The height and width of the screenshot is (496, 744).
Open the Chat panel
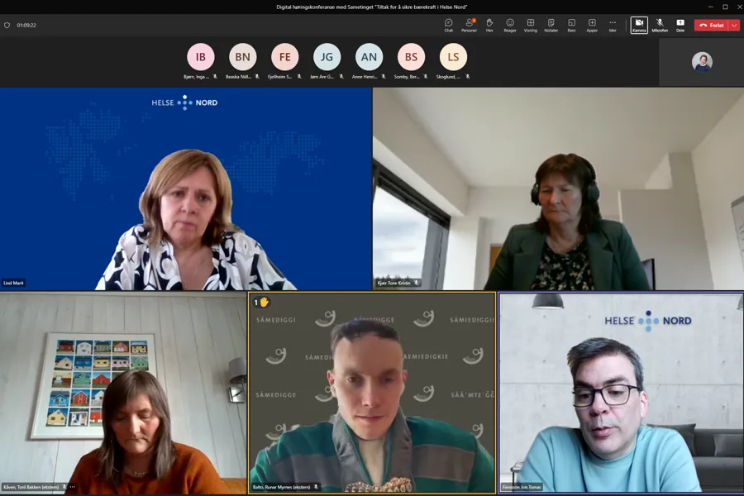coord(448,25)
